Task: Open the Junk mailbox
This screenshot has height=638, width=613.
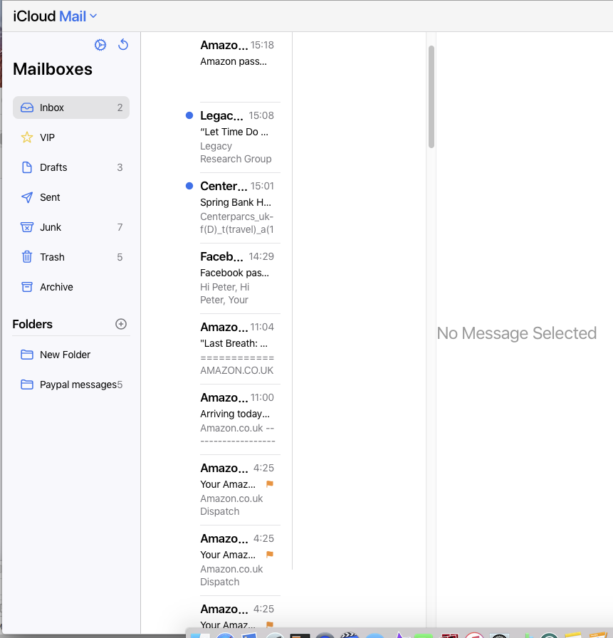Action: click(x=71, y=227)
